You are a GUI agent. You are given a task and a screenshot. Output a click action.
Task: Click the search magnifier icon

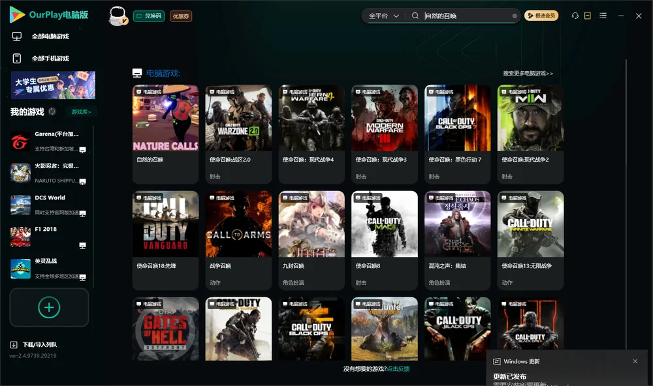pyautogui.click(x=415, y=16)
